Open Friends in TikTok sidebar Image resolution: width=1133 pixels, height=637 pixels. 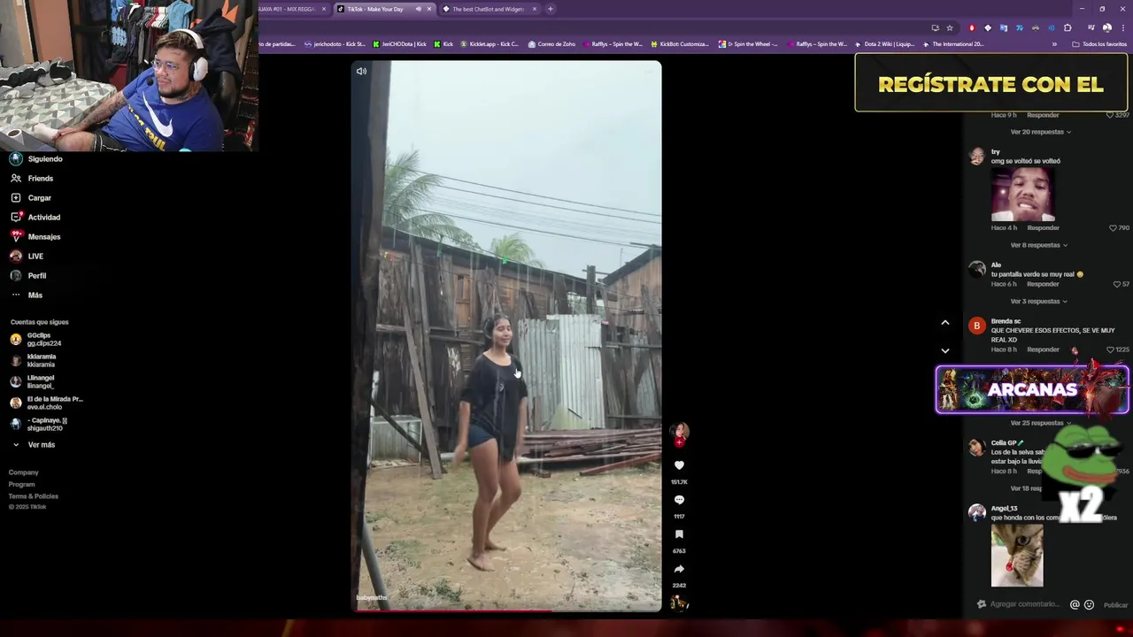tap(32, 179)
